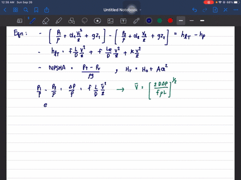241x180 pixels.
Task: Select the Highlighter tool
Action: 59,21
